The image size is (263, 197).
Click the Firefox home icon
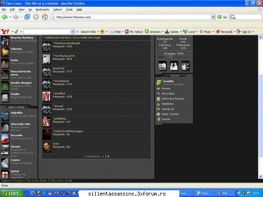pos(44,17)
